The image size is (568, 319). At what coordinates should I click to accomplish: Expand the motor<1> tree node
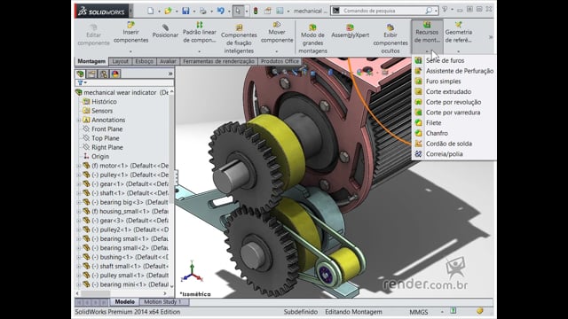point(79,166)
